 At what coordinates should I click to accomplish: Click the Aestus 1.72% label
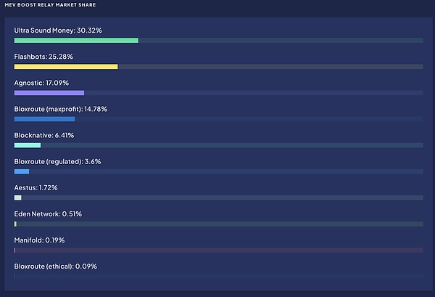pos(36,187)
